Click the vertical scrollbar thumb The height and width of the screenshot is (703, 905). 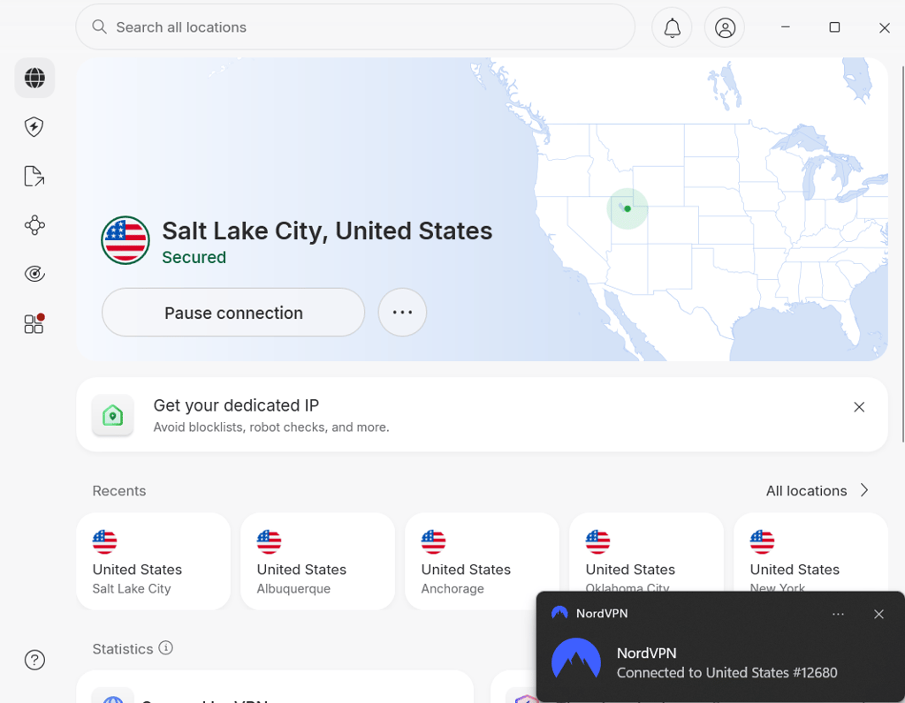(x=902, y=253)
